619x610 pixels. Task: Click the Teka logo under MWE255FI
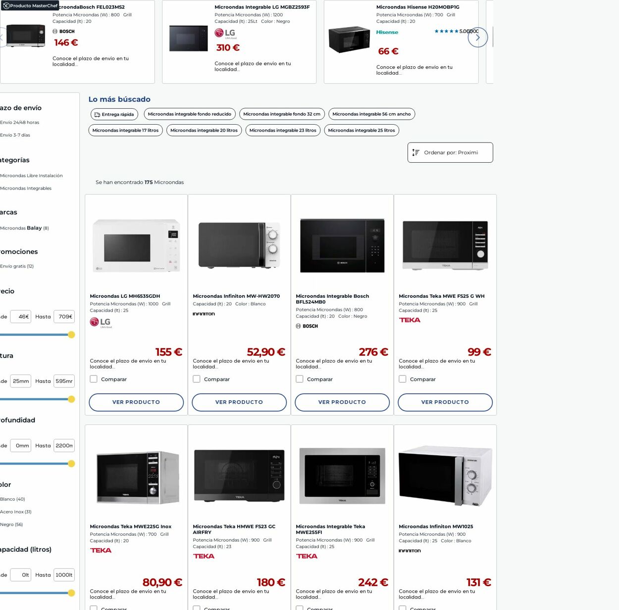tap(307, 556)
